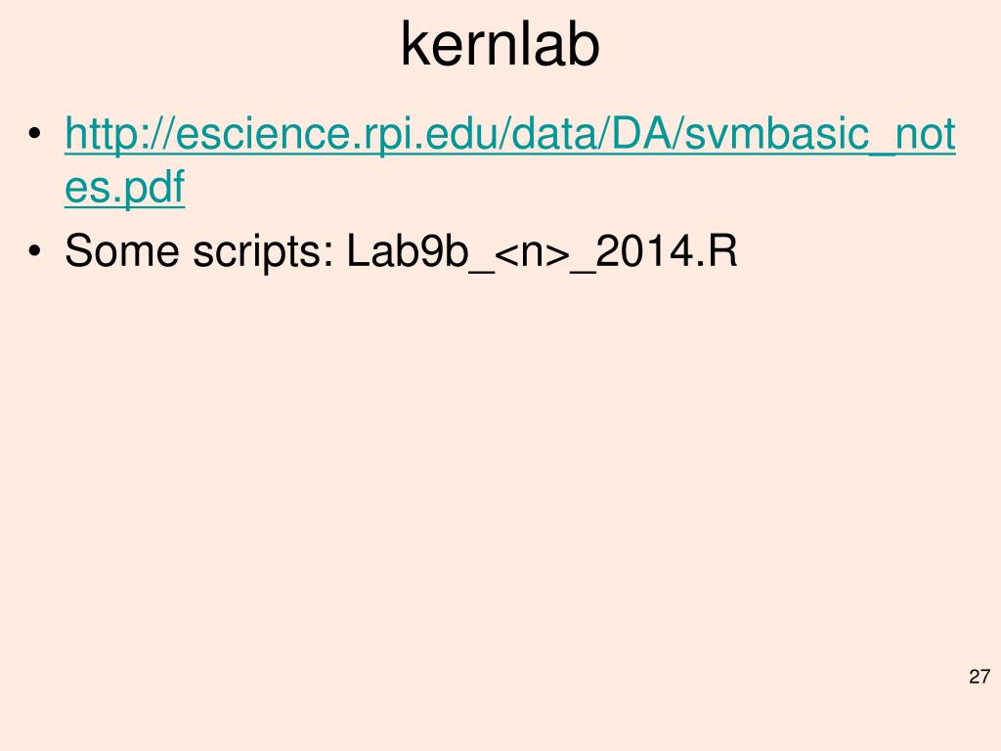Select the 'kernlab' slide title
This screenshot has width=1001, height=751.
pyautogui.click(x=500, y=45)
